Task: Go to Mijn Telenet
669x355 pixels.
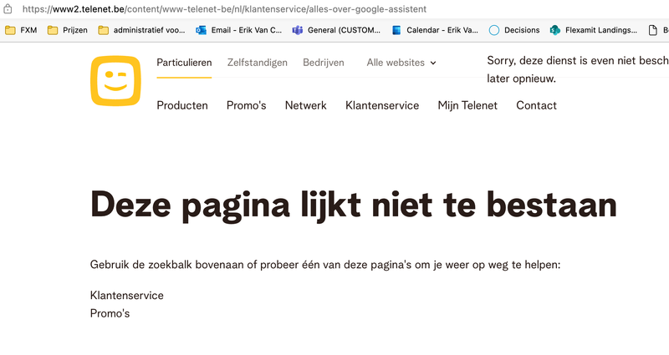Action: [x=467, y=105]
